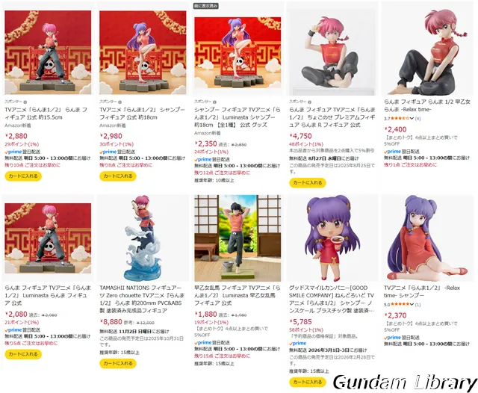Click star rating of ¥2,400 Relax time Ranma
The height and width of the screenshot is (393, 478).
coord(400,118)
